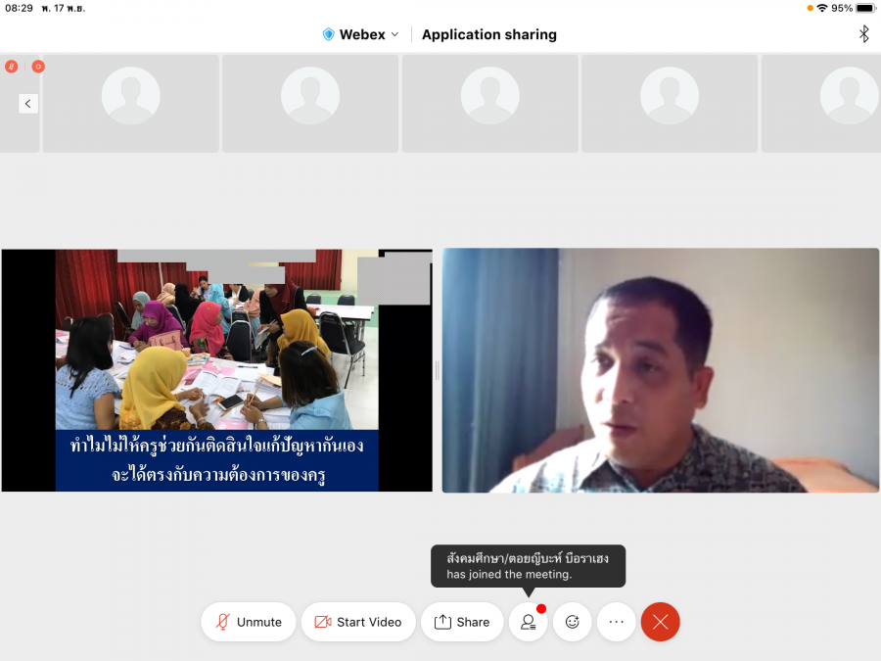Tap the red muted microphone indicator

(x=11, y=67)
